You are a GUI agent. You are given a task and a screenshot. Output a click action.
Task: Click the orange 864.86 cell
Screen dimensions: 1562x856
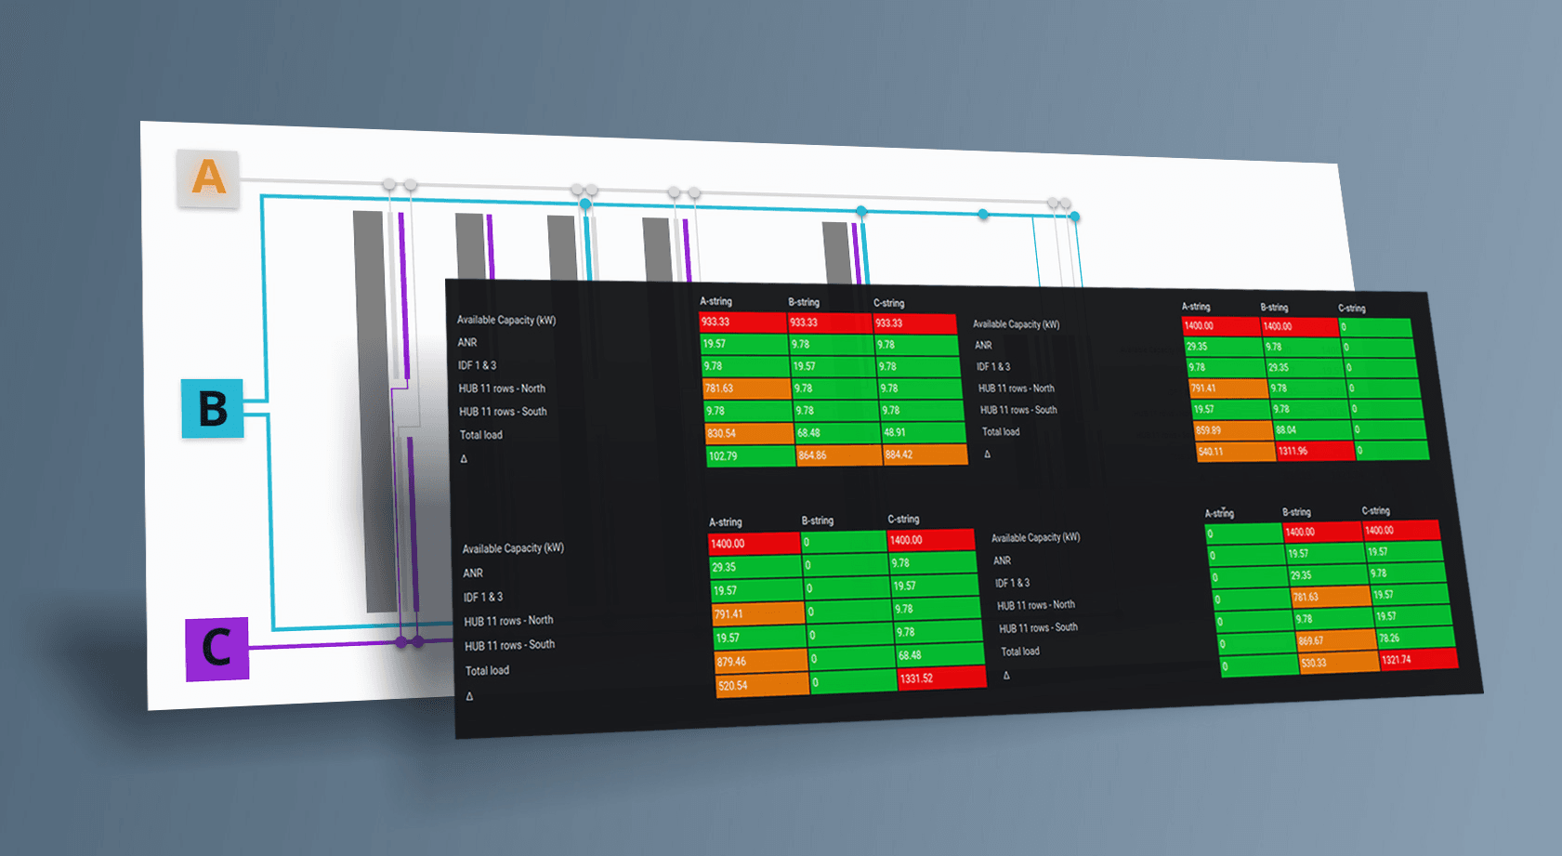839,455
